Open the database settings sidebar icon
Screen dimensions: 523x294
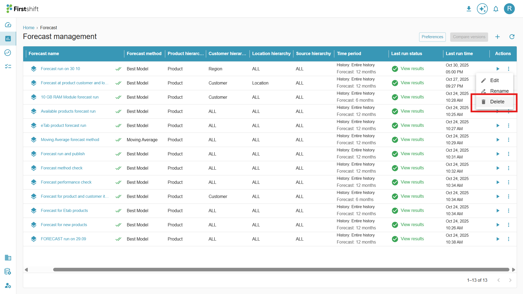click(x=8, y=271)
